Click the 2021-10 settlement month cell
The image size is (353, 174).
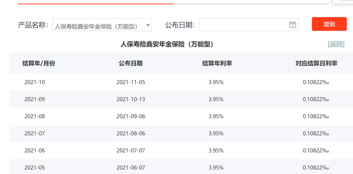point(35,82)
